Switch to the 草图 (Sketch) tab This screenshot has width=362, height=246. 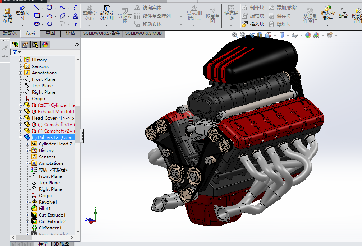(x=50, y=33)
